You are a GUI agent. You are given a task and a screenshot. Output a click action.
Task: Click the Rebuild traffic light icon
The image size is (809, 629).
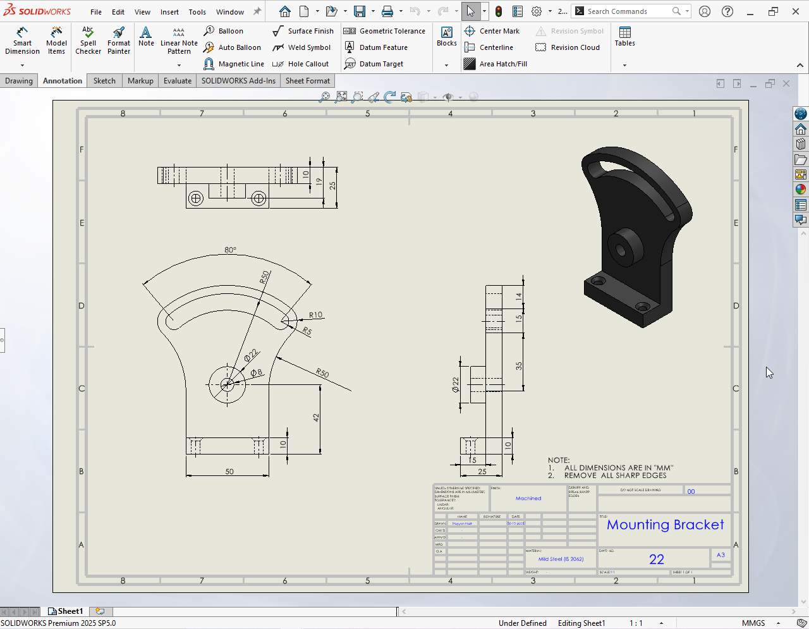coord(499,11)
